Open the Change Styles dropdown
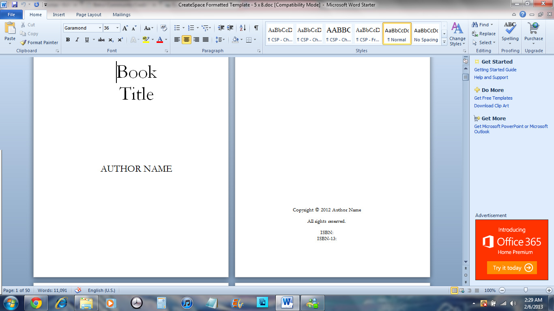 pos(457,34)
